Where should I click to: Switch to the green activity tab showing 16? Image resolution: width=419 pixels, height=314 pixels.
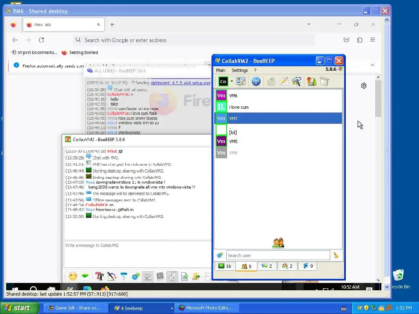click(x=225, y=266)
